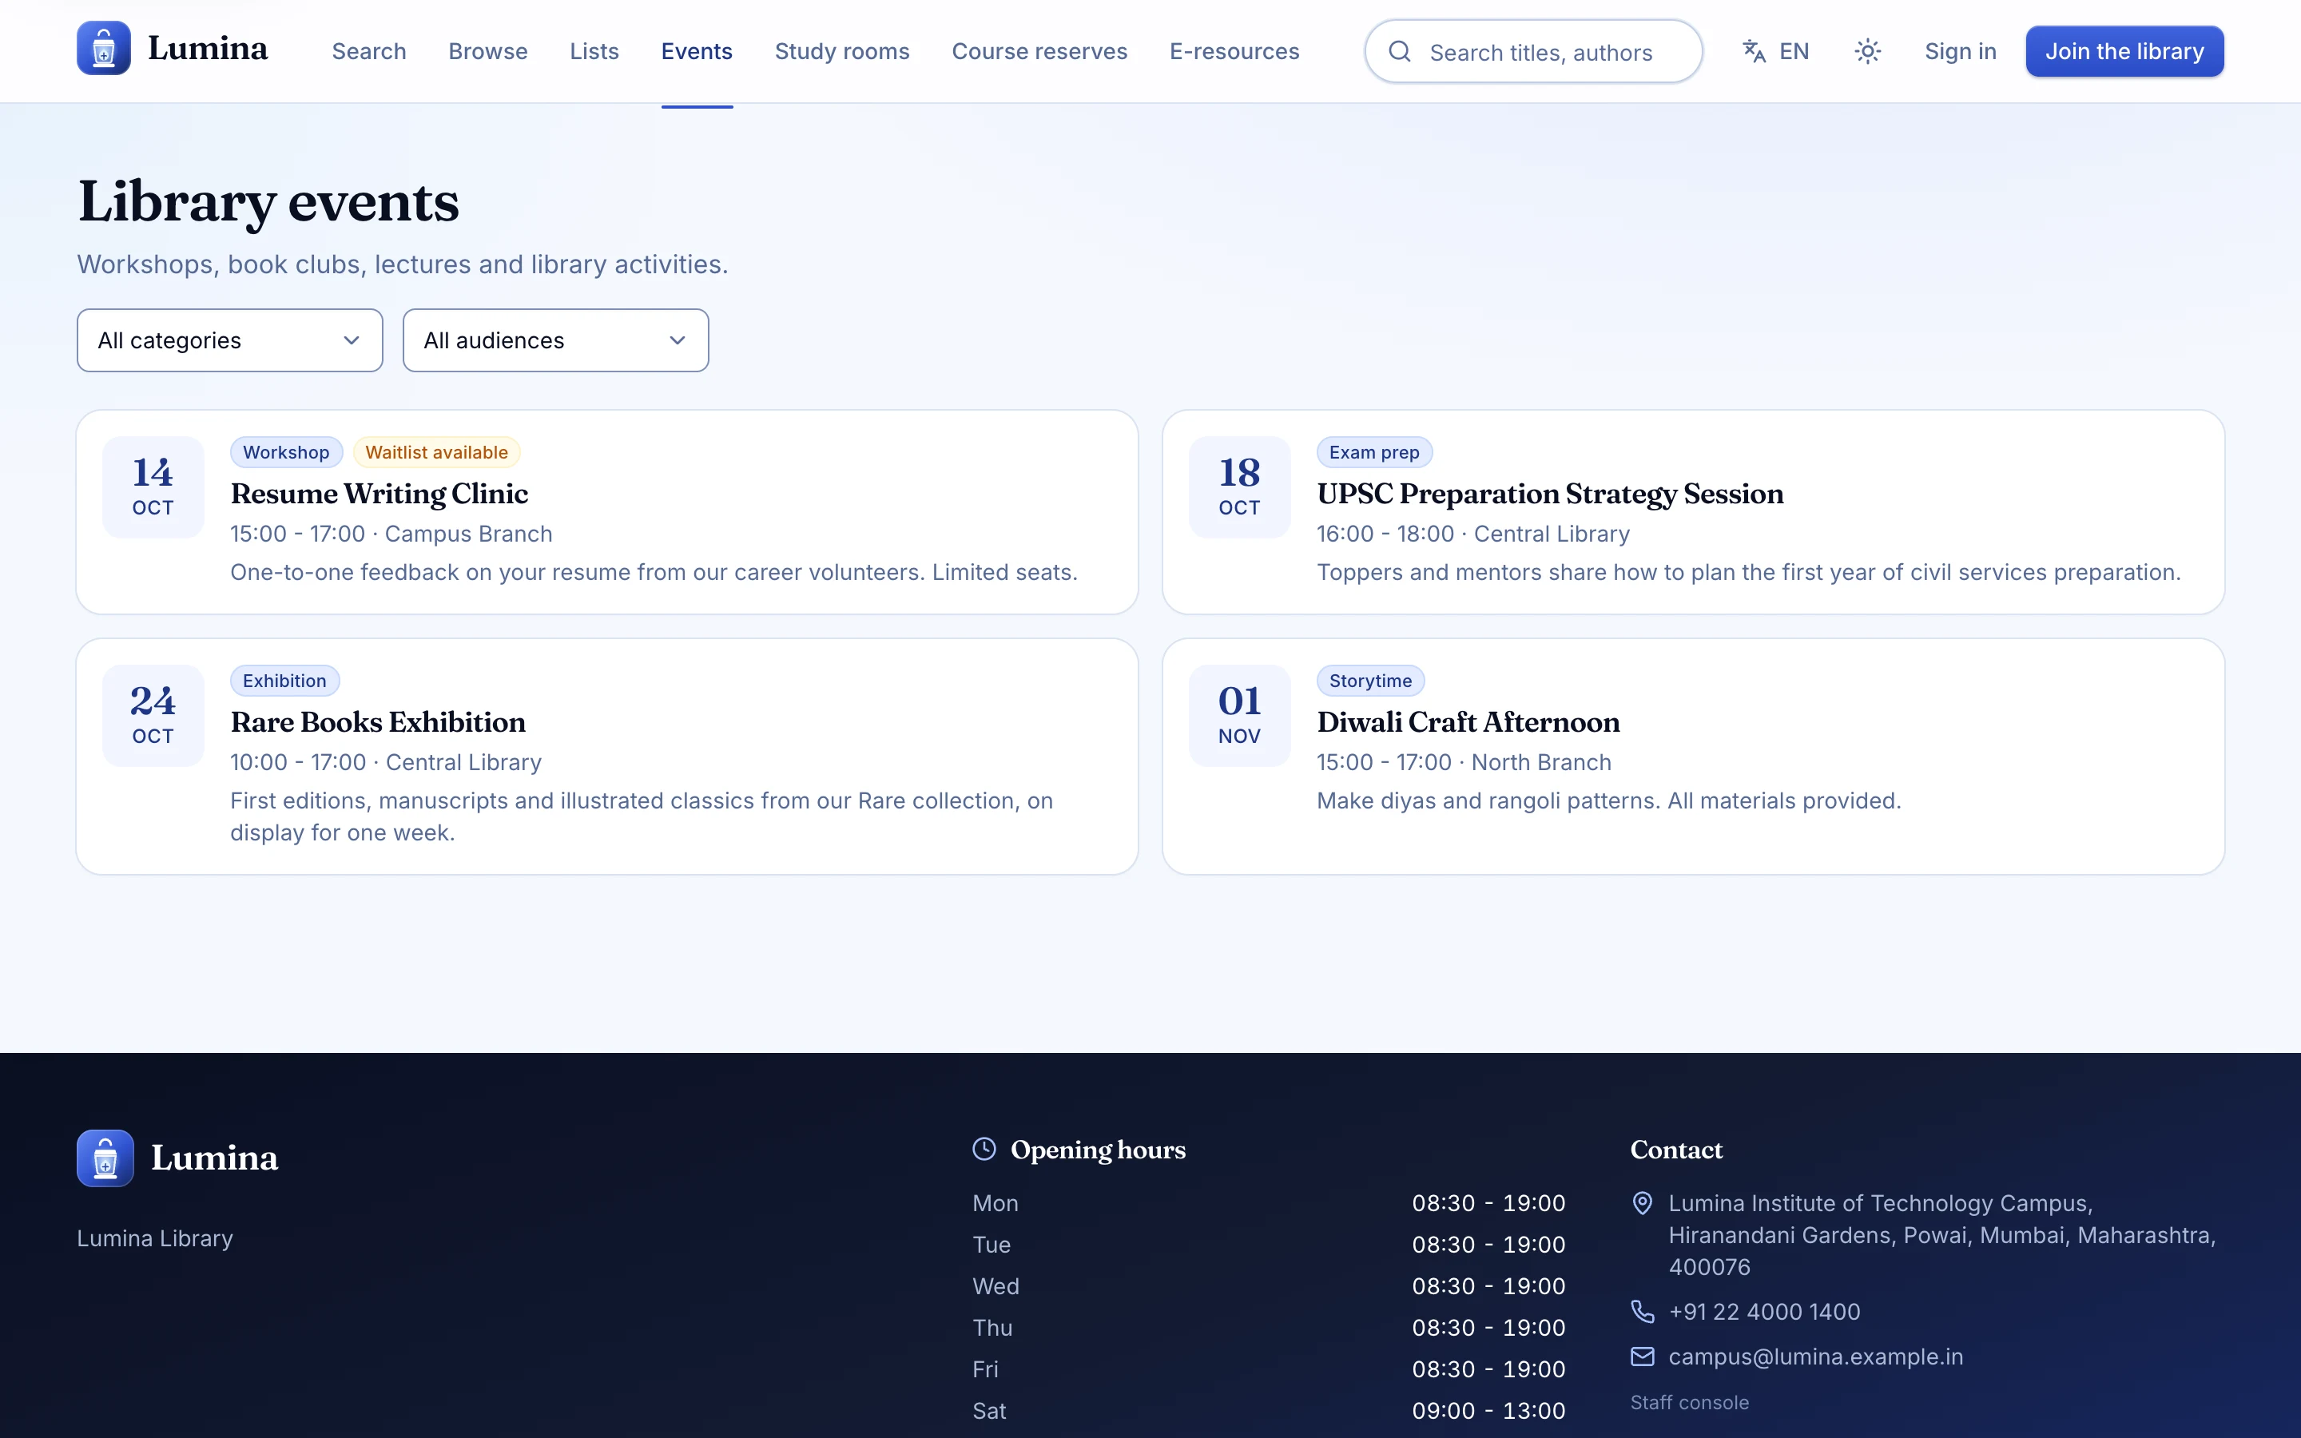Image resolution: width=2301 pixels, height=1438 pixels.
Task: Click the Exam prep tag
Action: click(x=1374, y=453)
